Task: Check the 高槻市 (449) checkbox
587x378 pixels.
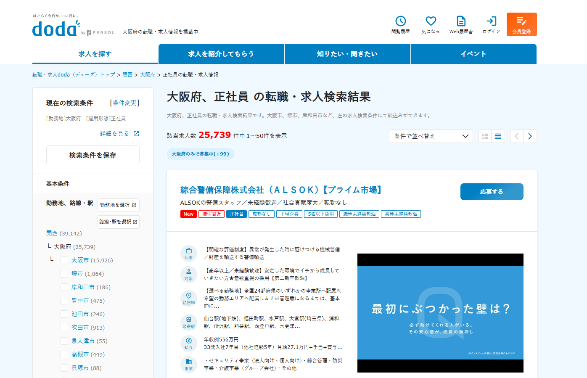Action: pyautogui.click(x=64, y=354)
